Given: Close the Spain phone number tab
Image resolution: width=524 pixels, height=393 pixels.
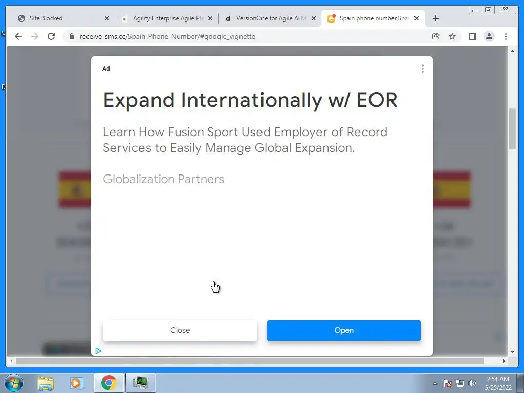Looking at the screenshot, I should pos(417,18).
